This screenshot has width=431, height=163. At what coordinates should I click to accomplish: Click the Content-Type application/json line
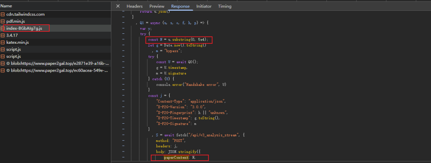[x=191, y=101]
